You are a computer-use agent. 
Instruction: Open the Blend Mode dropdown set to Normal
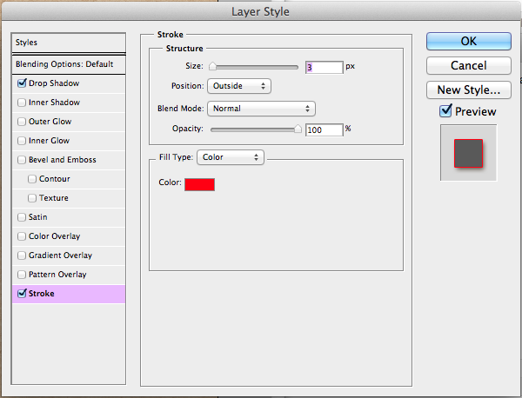[x=261, y=109]
